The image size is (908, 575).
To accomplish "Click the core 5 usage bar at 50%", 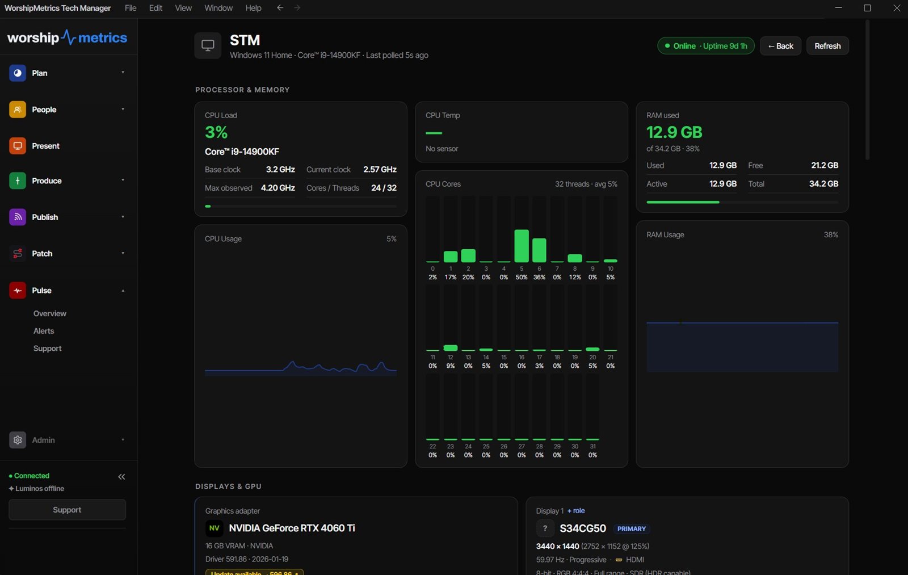I will pyautogui.click(x=522, y=246).
